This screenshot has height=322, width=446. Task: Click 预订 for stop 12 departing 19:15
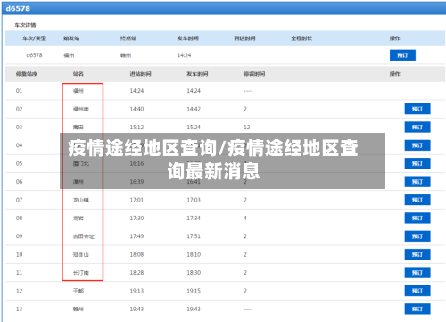[x=417, y=291]
